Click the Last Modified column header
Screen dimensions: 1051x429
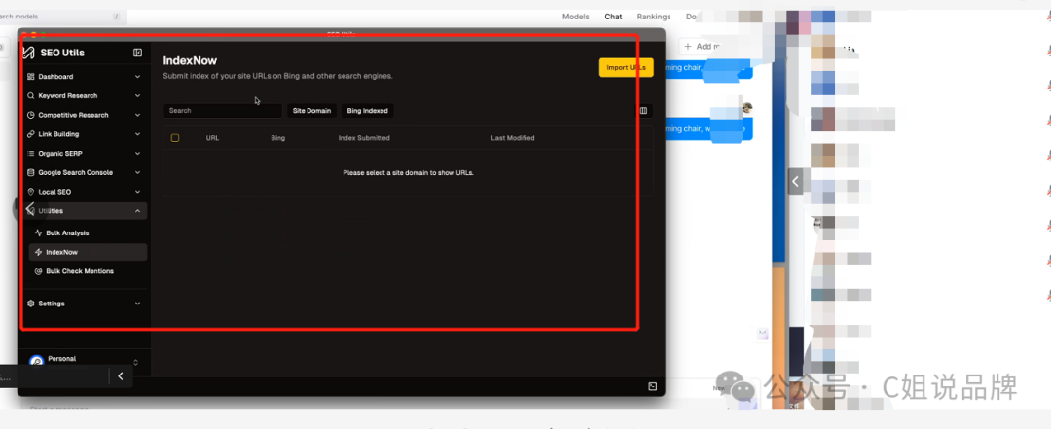[513, 138]
